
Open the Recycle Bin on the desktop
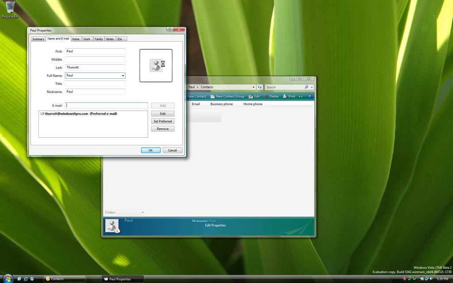click(x=10, y=9)
